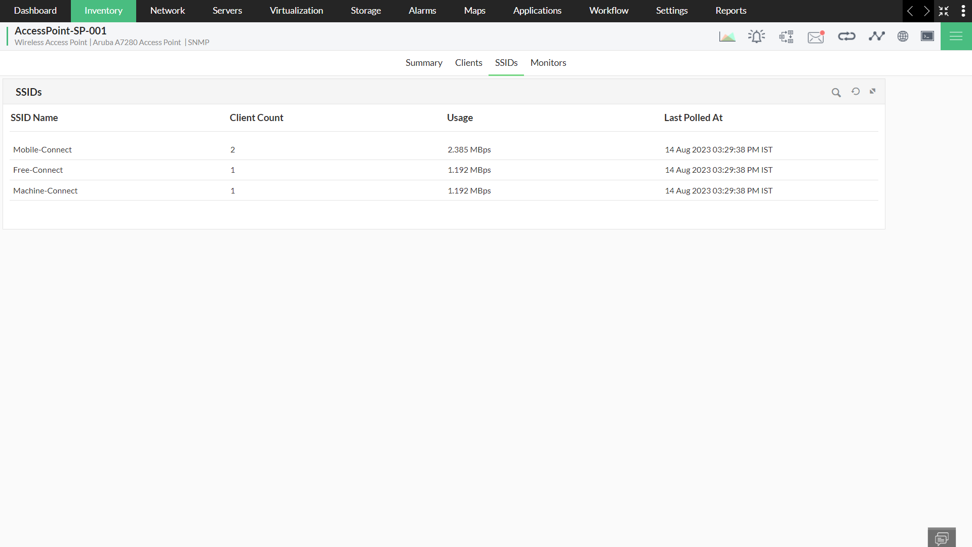Click the mail envelope notification icon

point(816,37)
